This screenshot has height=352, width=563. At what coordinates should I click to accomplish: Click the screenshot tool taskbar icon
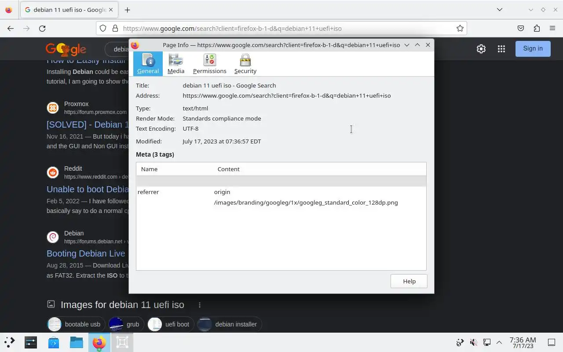coord(122,342)
